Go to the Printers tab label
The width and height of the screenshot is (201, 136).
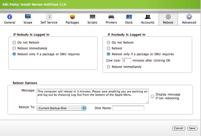111,22
